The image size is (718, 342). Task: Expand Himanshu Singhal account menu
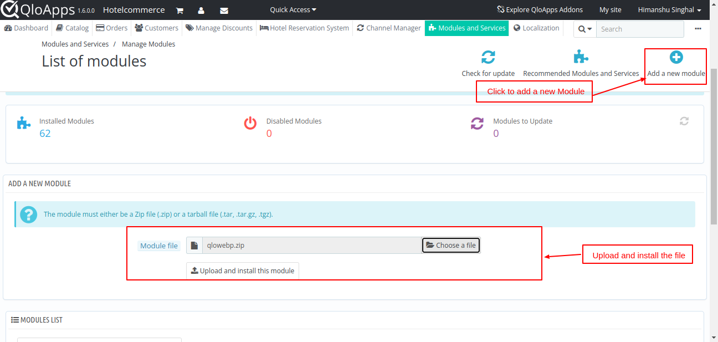[x=670, y=10]
